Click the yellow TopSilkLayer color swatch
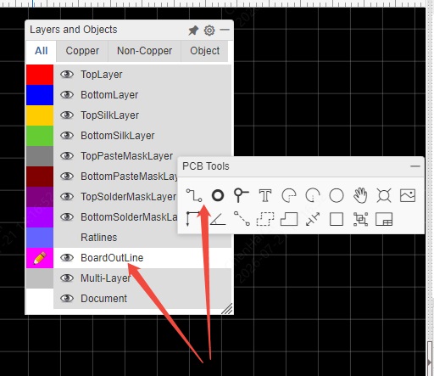This screenshot has height=376, width=434. pyautogui.click(x=40, y=115)
